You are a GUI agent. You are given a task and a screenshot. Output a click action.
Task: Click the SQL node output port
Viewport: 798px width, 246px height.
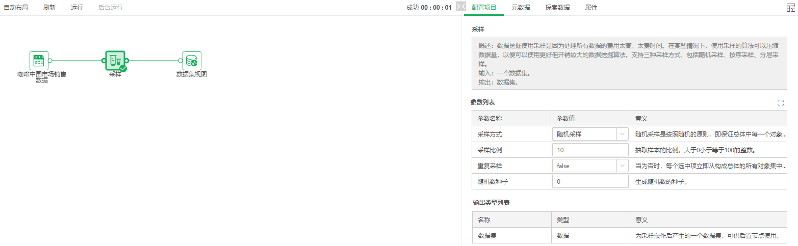[x=50, y=61]
